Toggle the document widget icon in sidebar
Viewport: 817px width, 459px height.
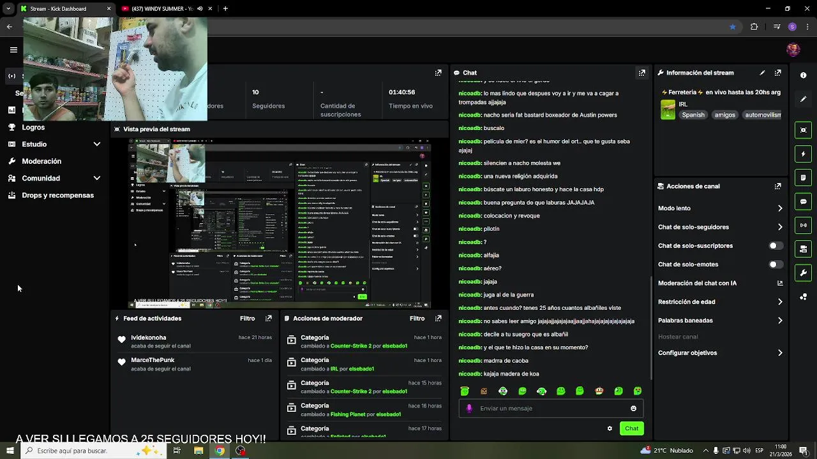[803, 177]
